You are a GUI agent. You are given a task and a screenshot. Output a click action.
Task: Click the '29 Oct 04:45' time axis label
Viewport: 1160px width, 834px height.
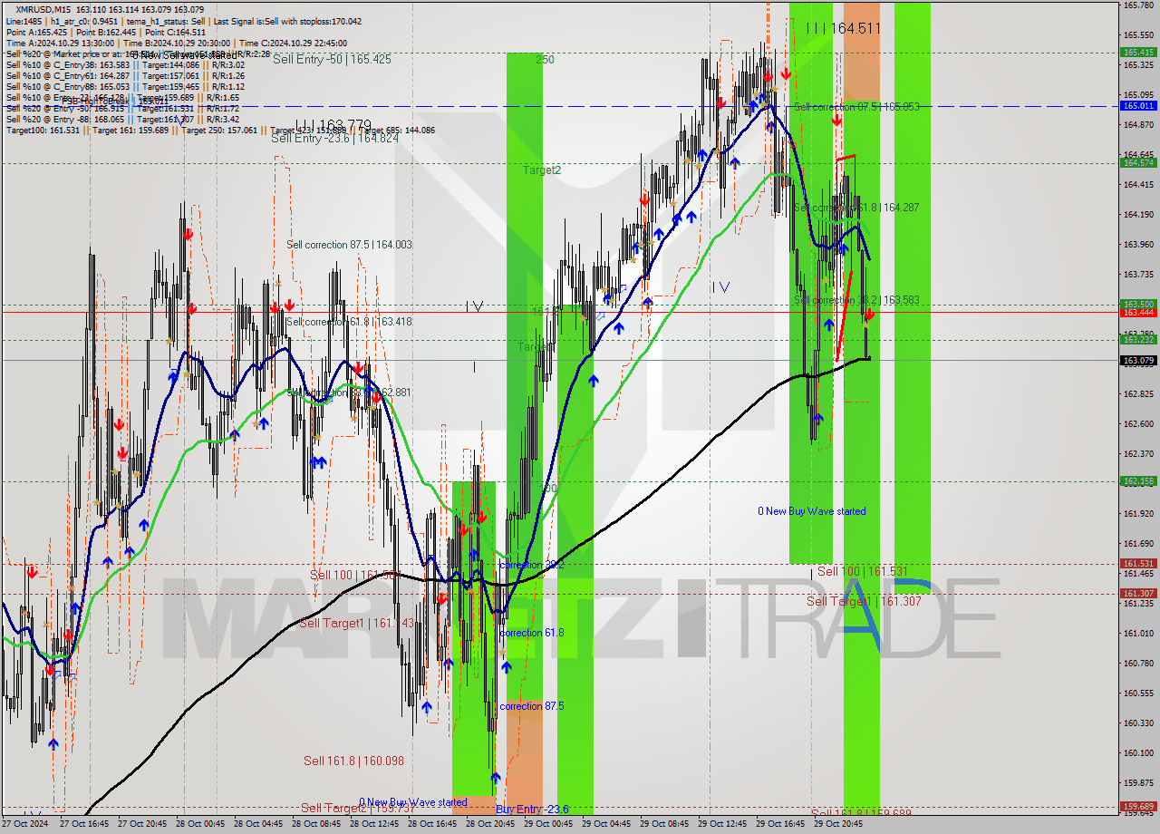pyautogui.click(x=606, y=825)
